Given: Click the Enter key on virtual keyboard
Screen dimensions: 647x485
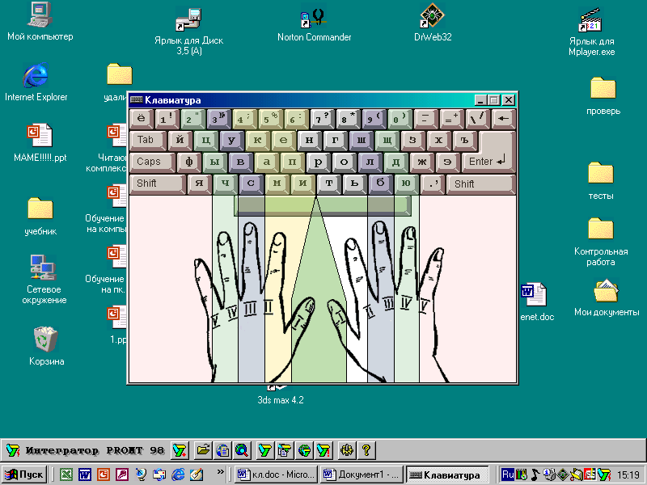Looking at the screenshot, I should [x=488, y=161].
